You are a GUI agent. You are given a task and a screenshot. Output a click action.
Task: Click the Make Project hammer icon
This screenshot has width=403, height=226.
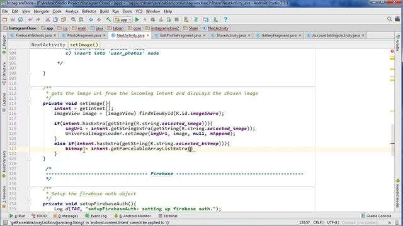(x=108, y=19)
